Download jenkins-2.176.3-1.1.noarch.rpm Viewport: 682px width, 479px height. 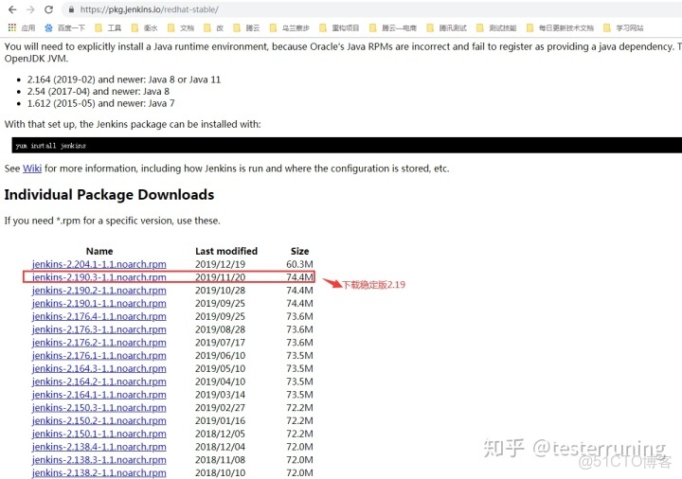(99, 329)
